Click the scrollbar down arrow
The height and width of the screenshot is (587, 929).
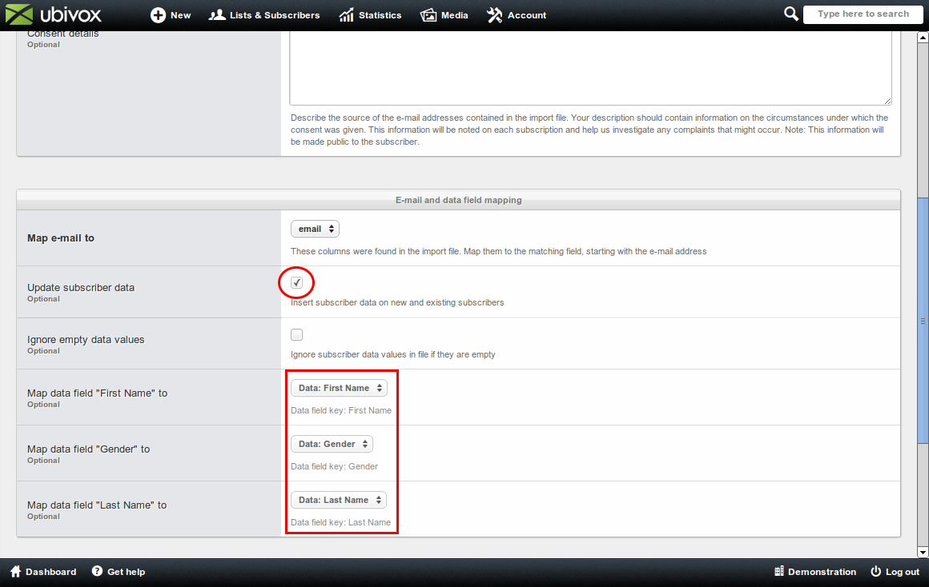pos(923,552)
